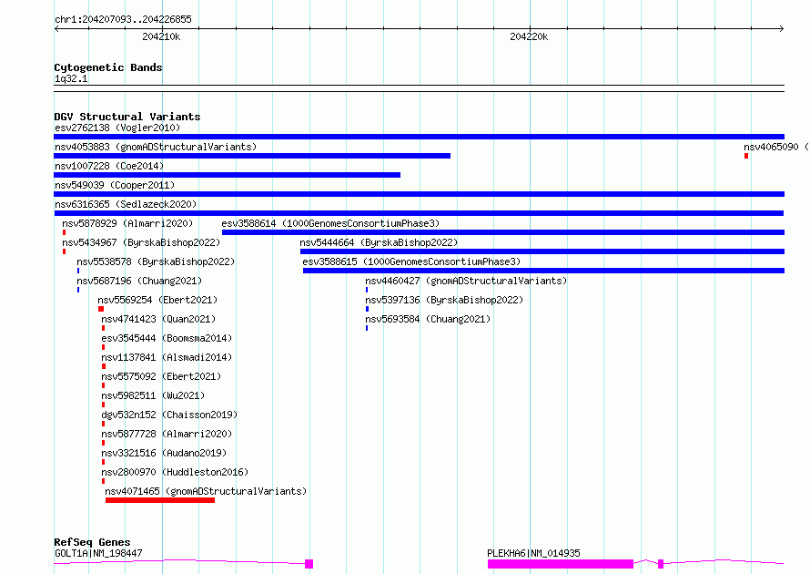Open nsv6316365 (Sedlazeck2020) variant

[126, 204]
